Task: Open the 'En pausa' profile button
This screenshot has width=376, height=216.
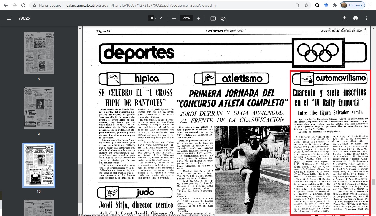Action: [352, 5]
